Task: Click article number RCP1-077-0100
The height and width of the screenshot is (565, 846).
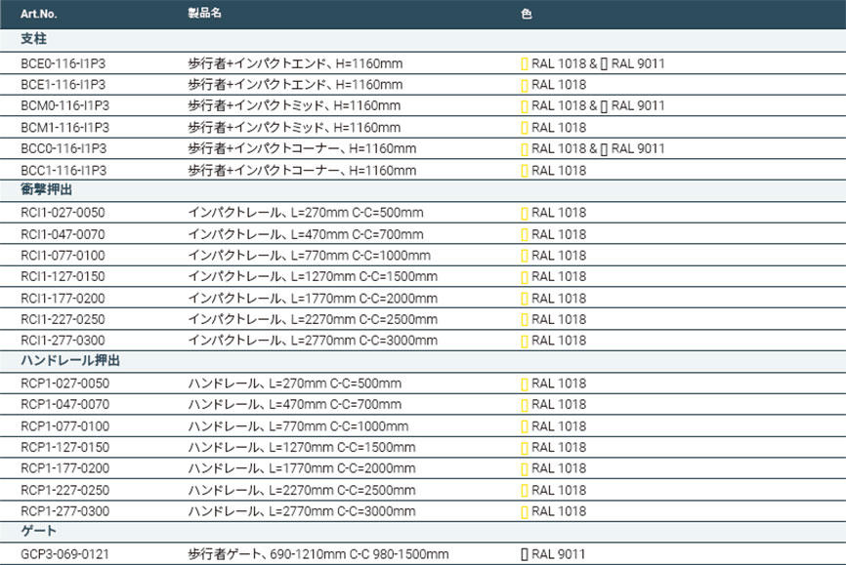Action: [x=64, y=426]
